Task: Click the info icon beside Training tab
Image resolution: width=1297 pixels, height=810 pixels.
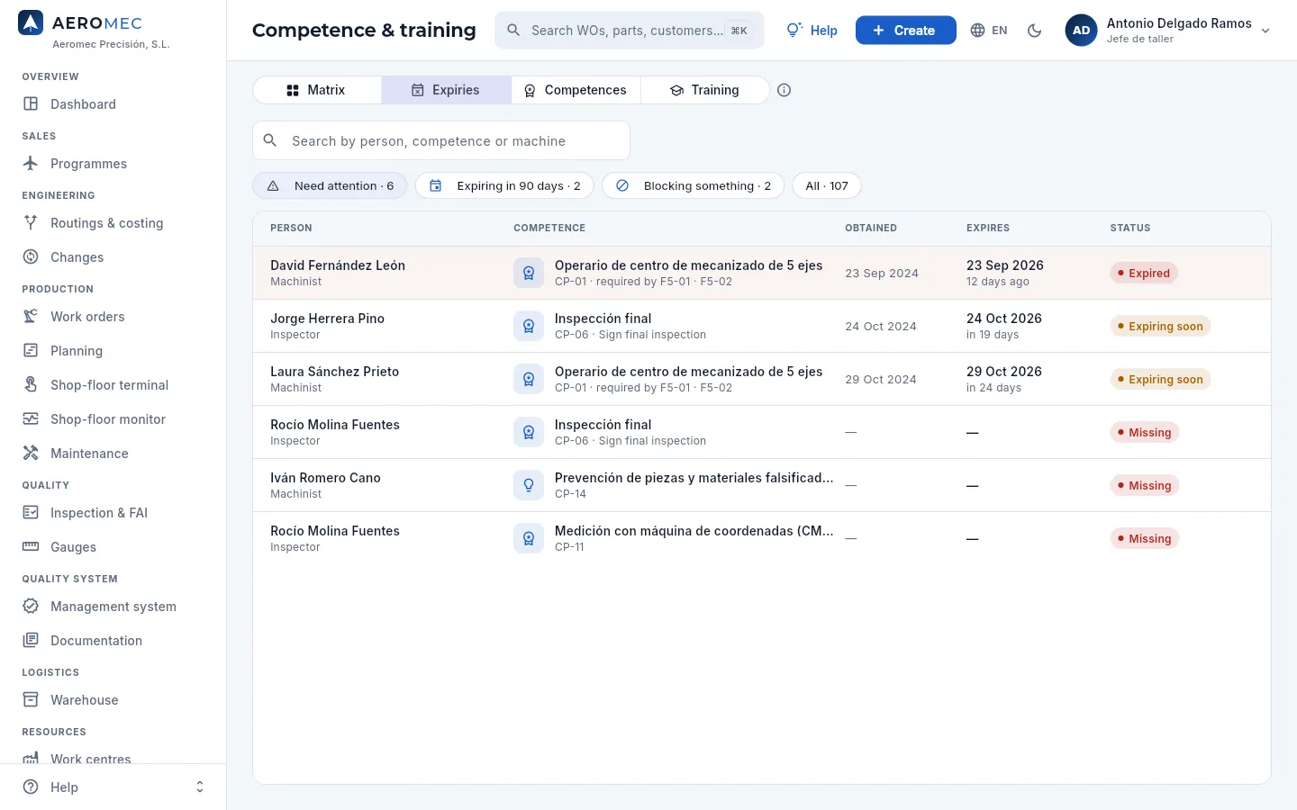Action: click(x=784, y=90)
